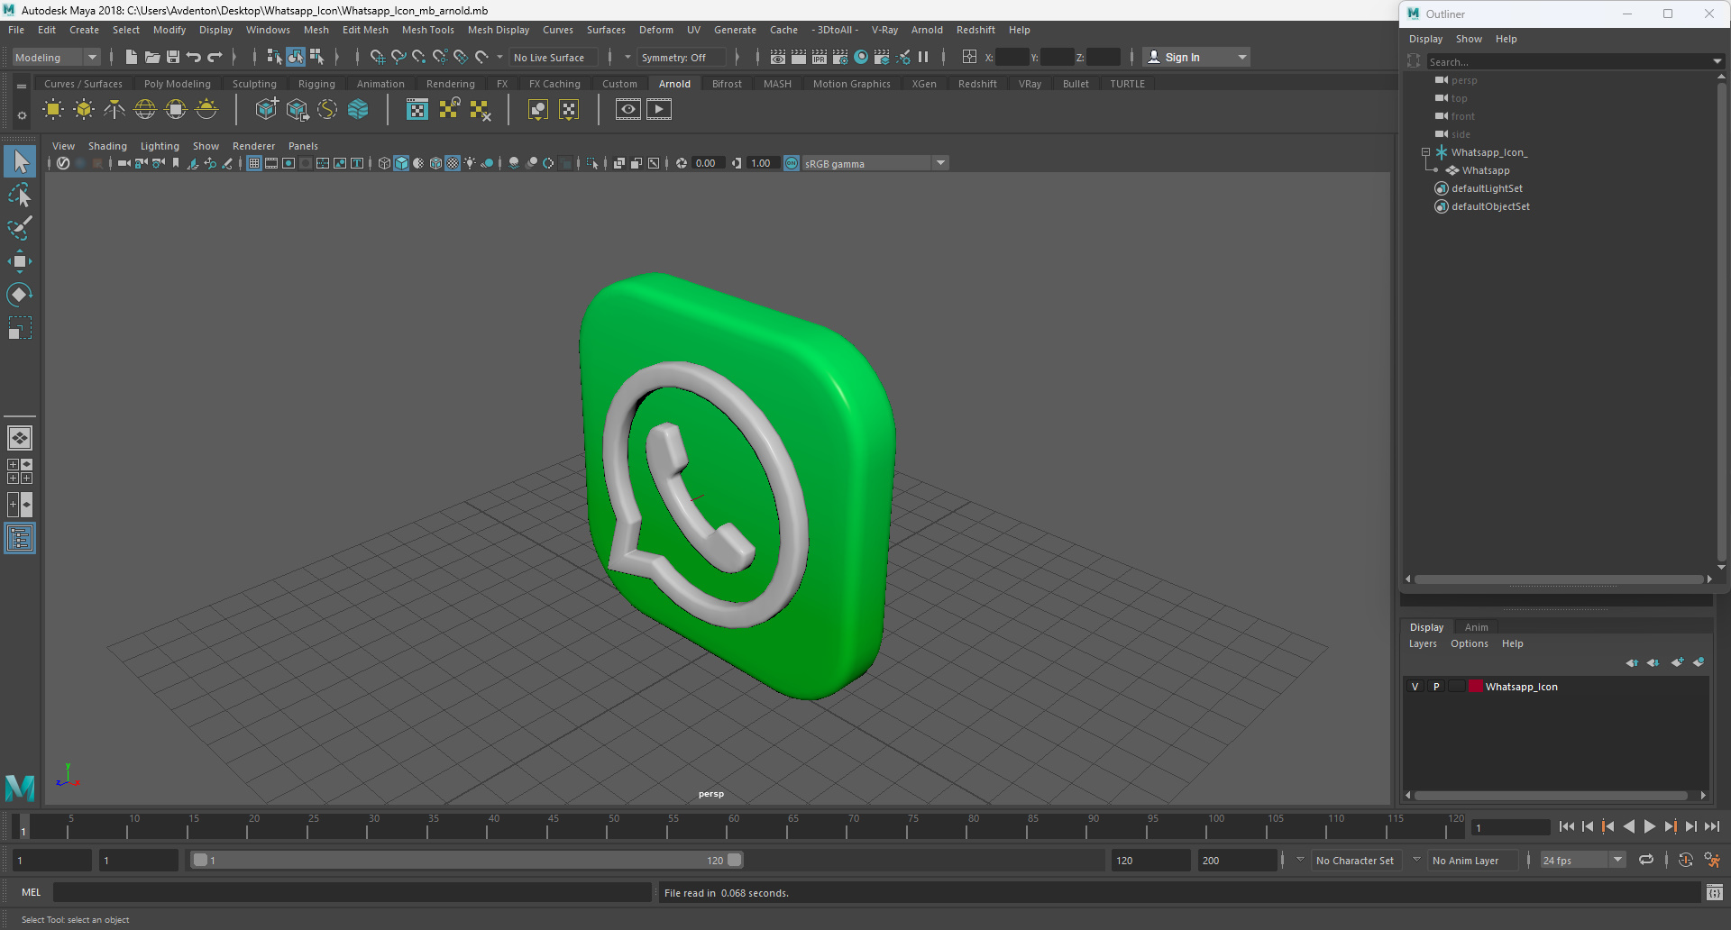1731x930 pixels.
Task: Click the range slider end handle at 120
Action: click(735, 860)
